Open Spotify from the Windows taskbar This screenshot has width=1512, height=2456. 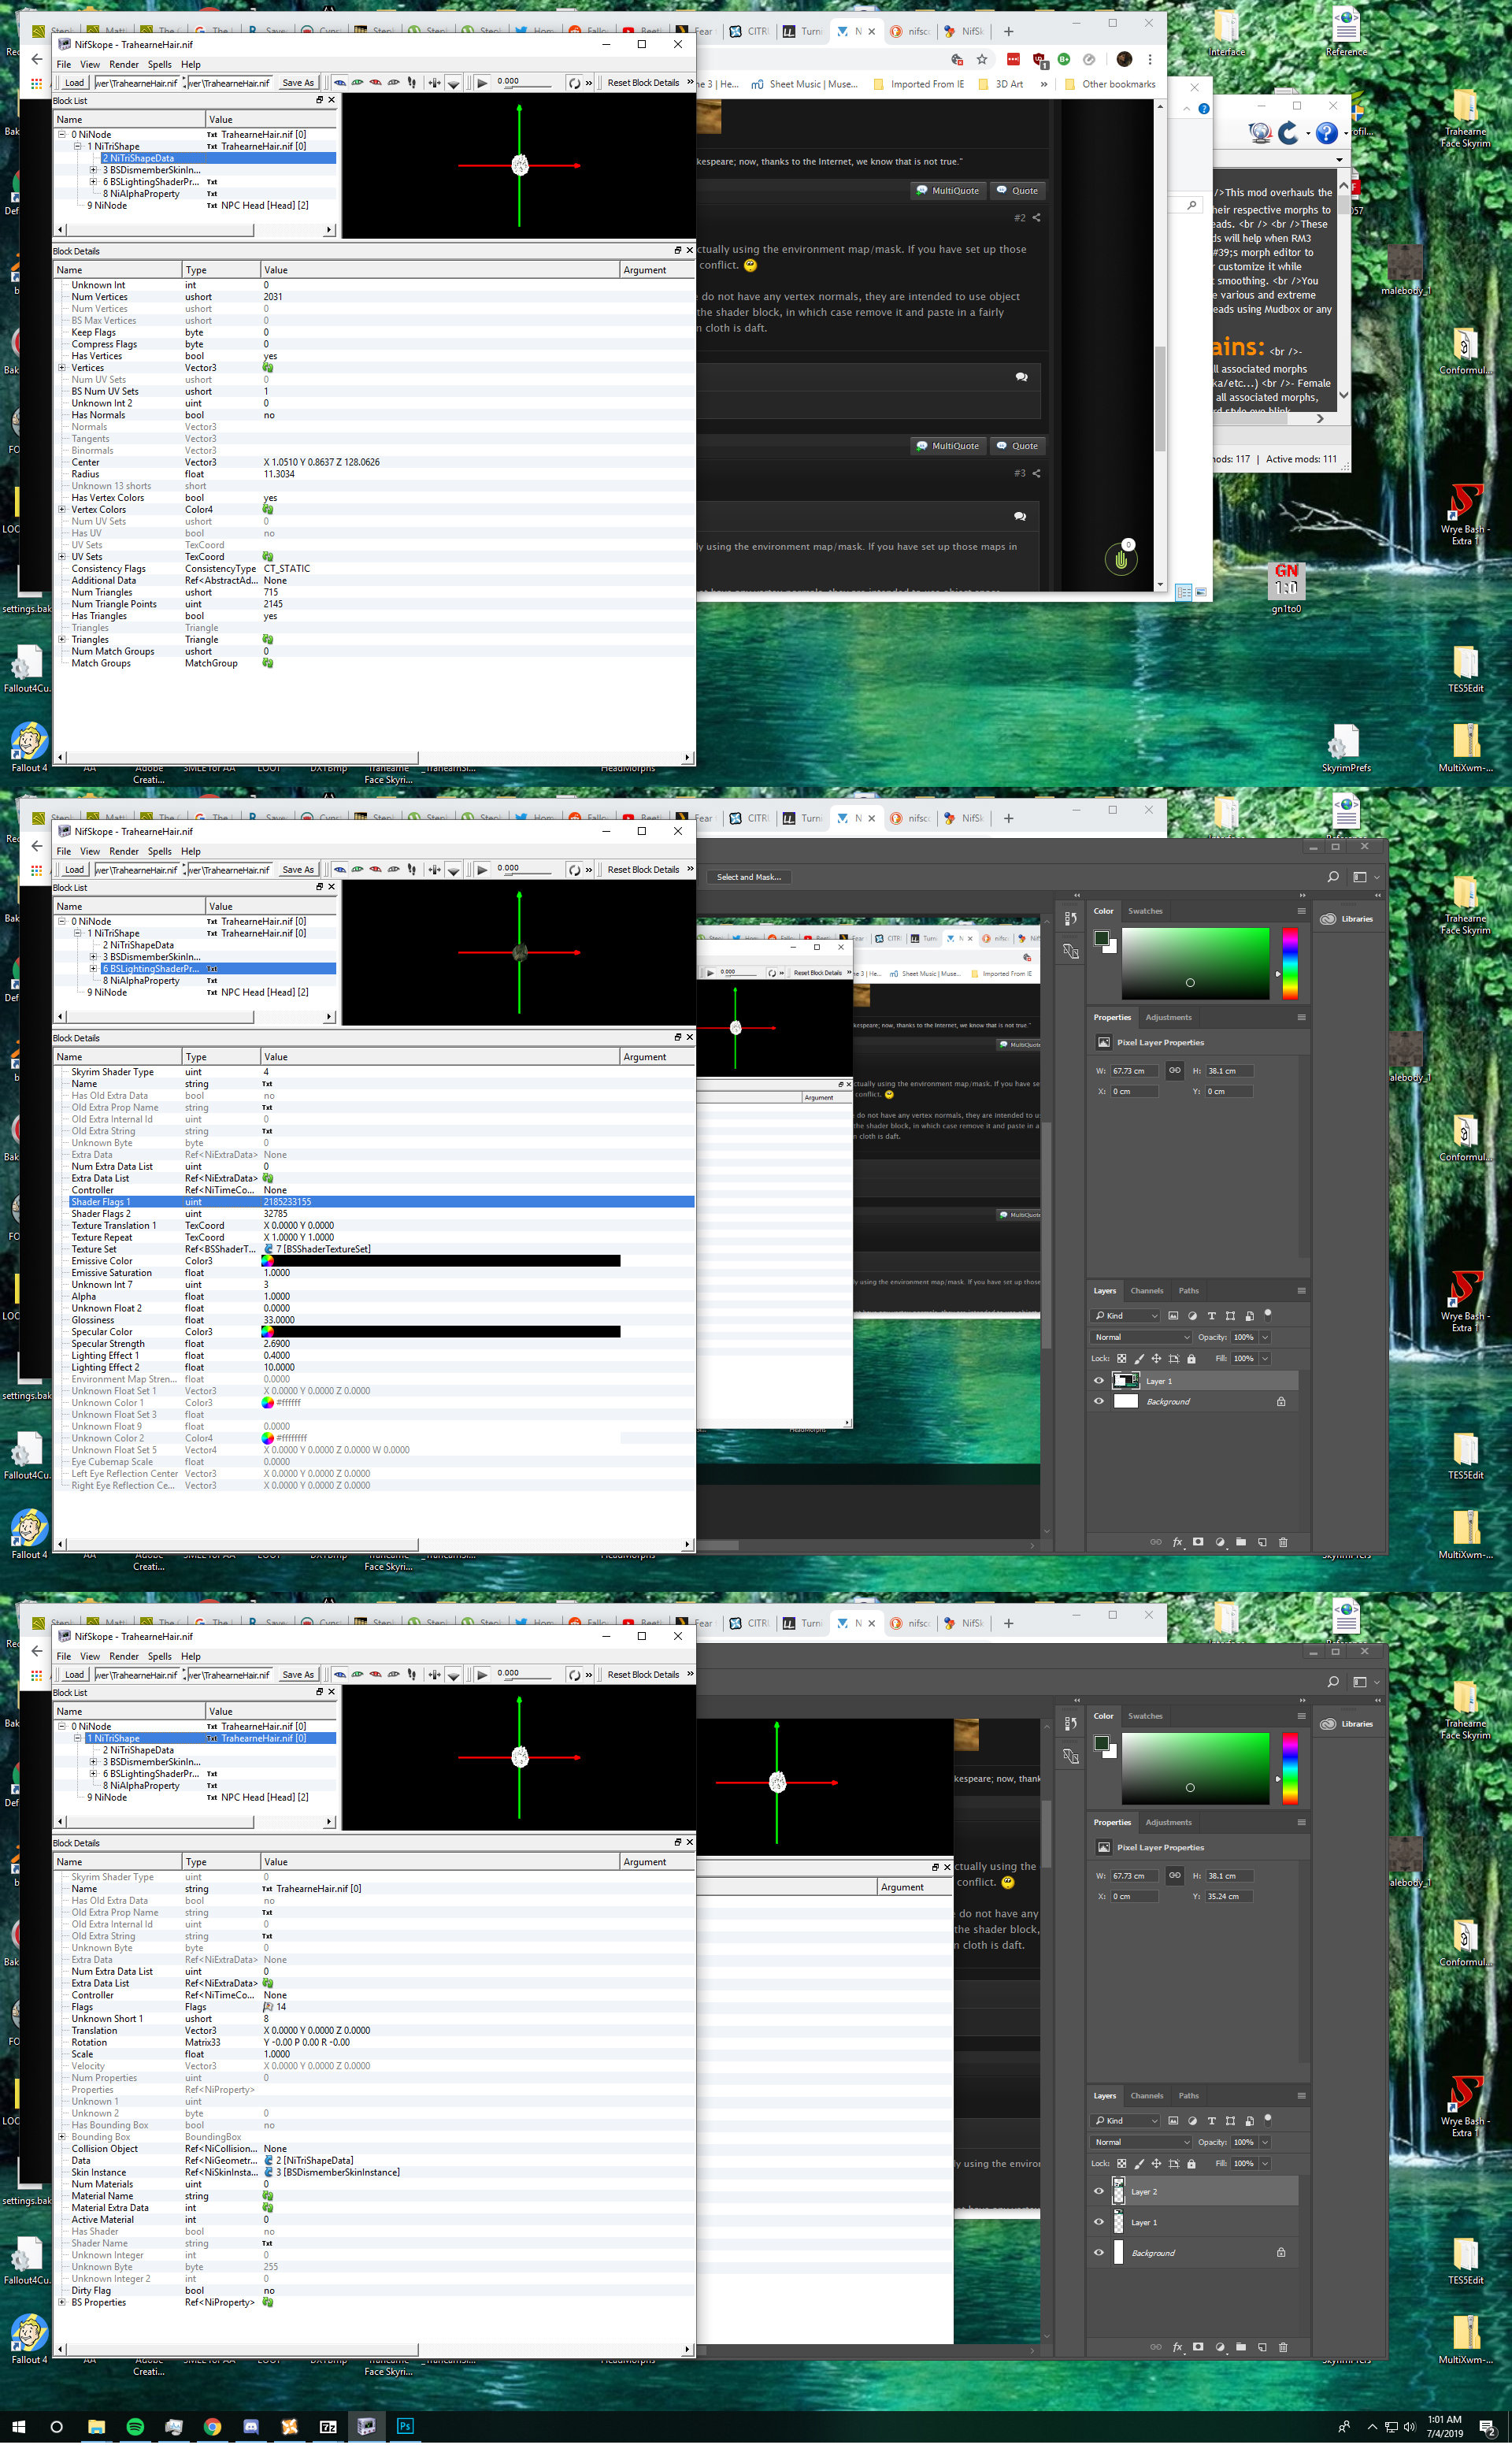[135, 2426]
